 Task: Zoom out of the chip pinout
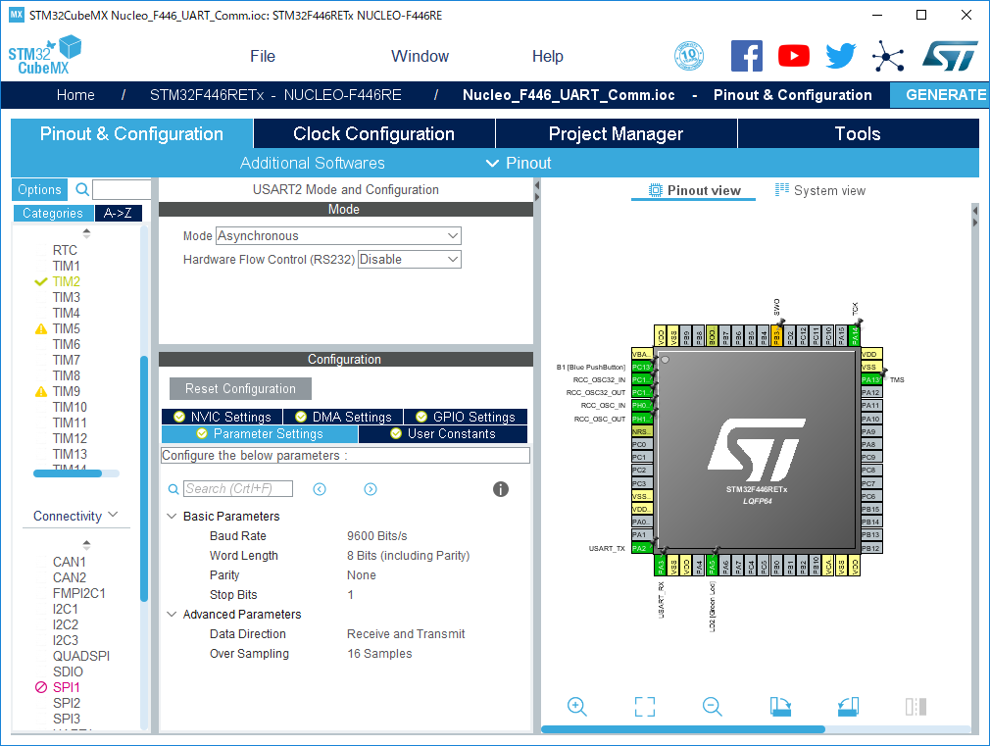pyautogui.click(x=713, y=706)
